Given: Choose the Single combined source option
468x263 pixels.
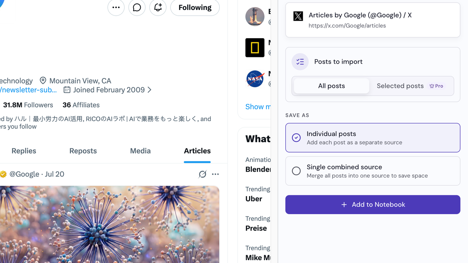Looking at the screenshot, I should pyautogui.click(x=373, y=171).
